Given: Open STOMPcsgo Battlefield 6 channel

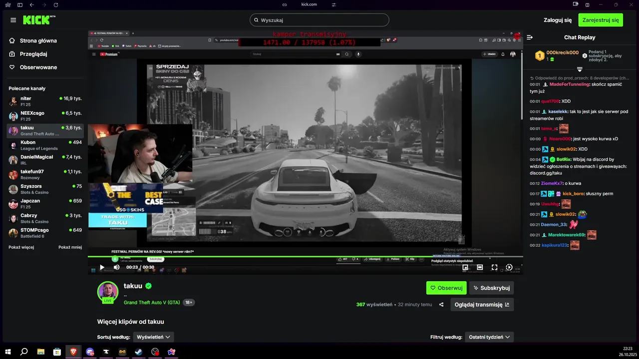Looking at the screenshot, I should [45, 233].
